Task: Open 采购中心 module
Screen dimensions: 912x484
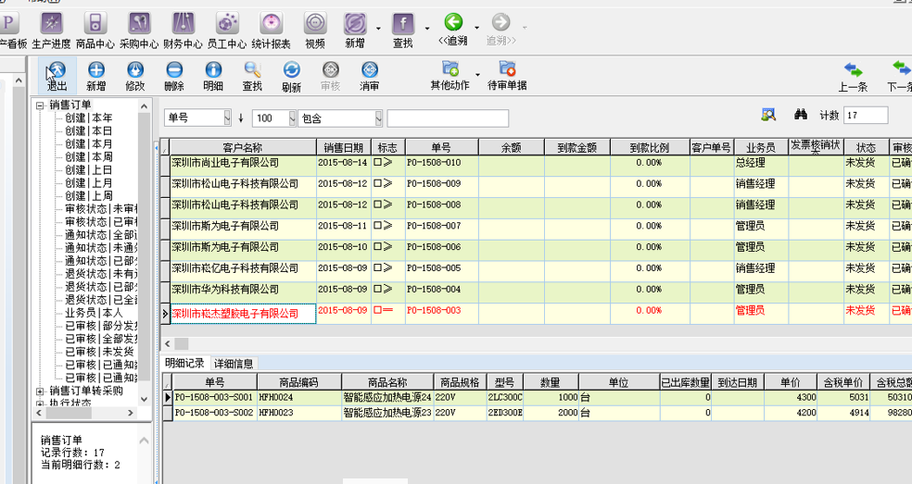Action: point(139,31)
